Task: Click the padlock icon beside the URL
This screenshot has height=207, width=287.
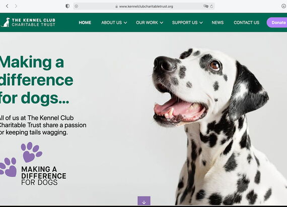Action: [116, 7]
